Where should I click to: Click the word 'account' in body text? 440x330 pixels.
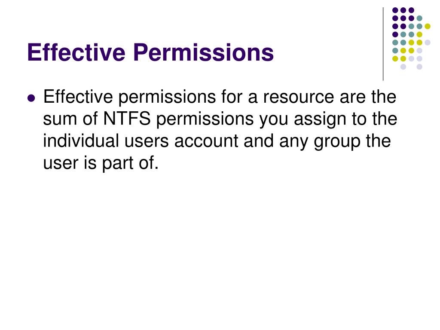coord(206,141)
